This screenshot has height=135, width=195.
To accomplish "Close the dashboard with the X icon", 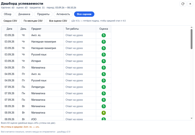I will pyautogui.click(x=190, y=4).
